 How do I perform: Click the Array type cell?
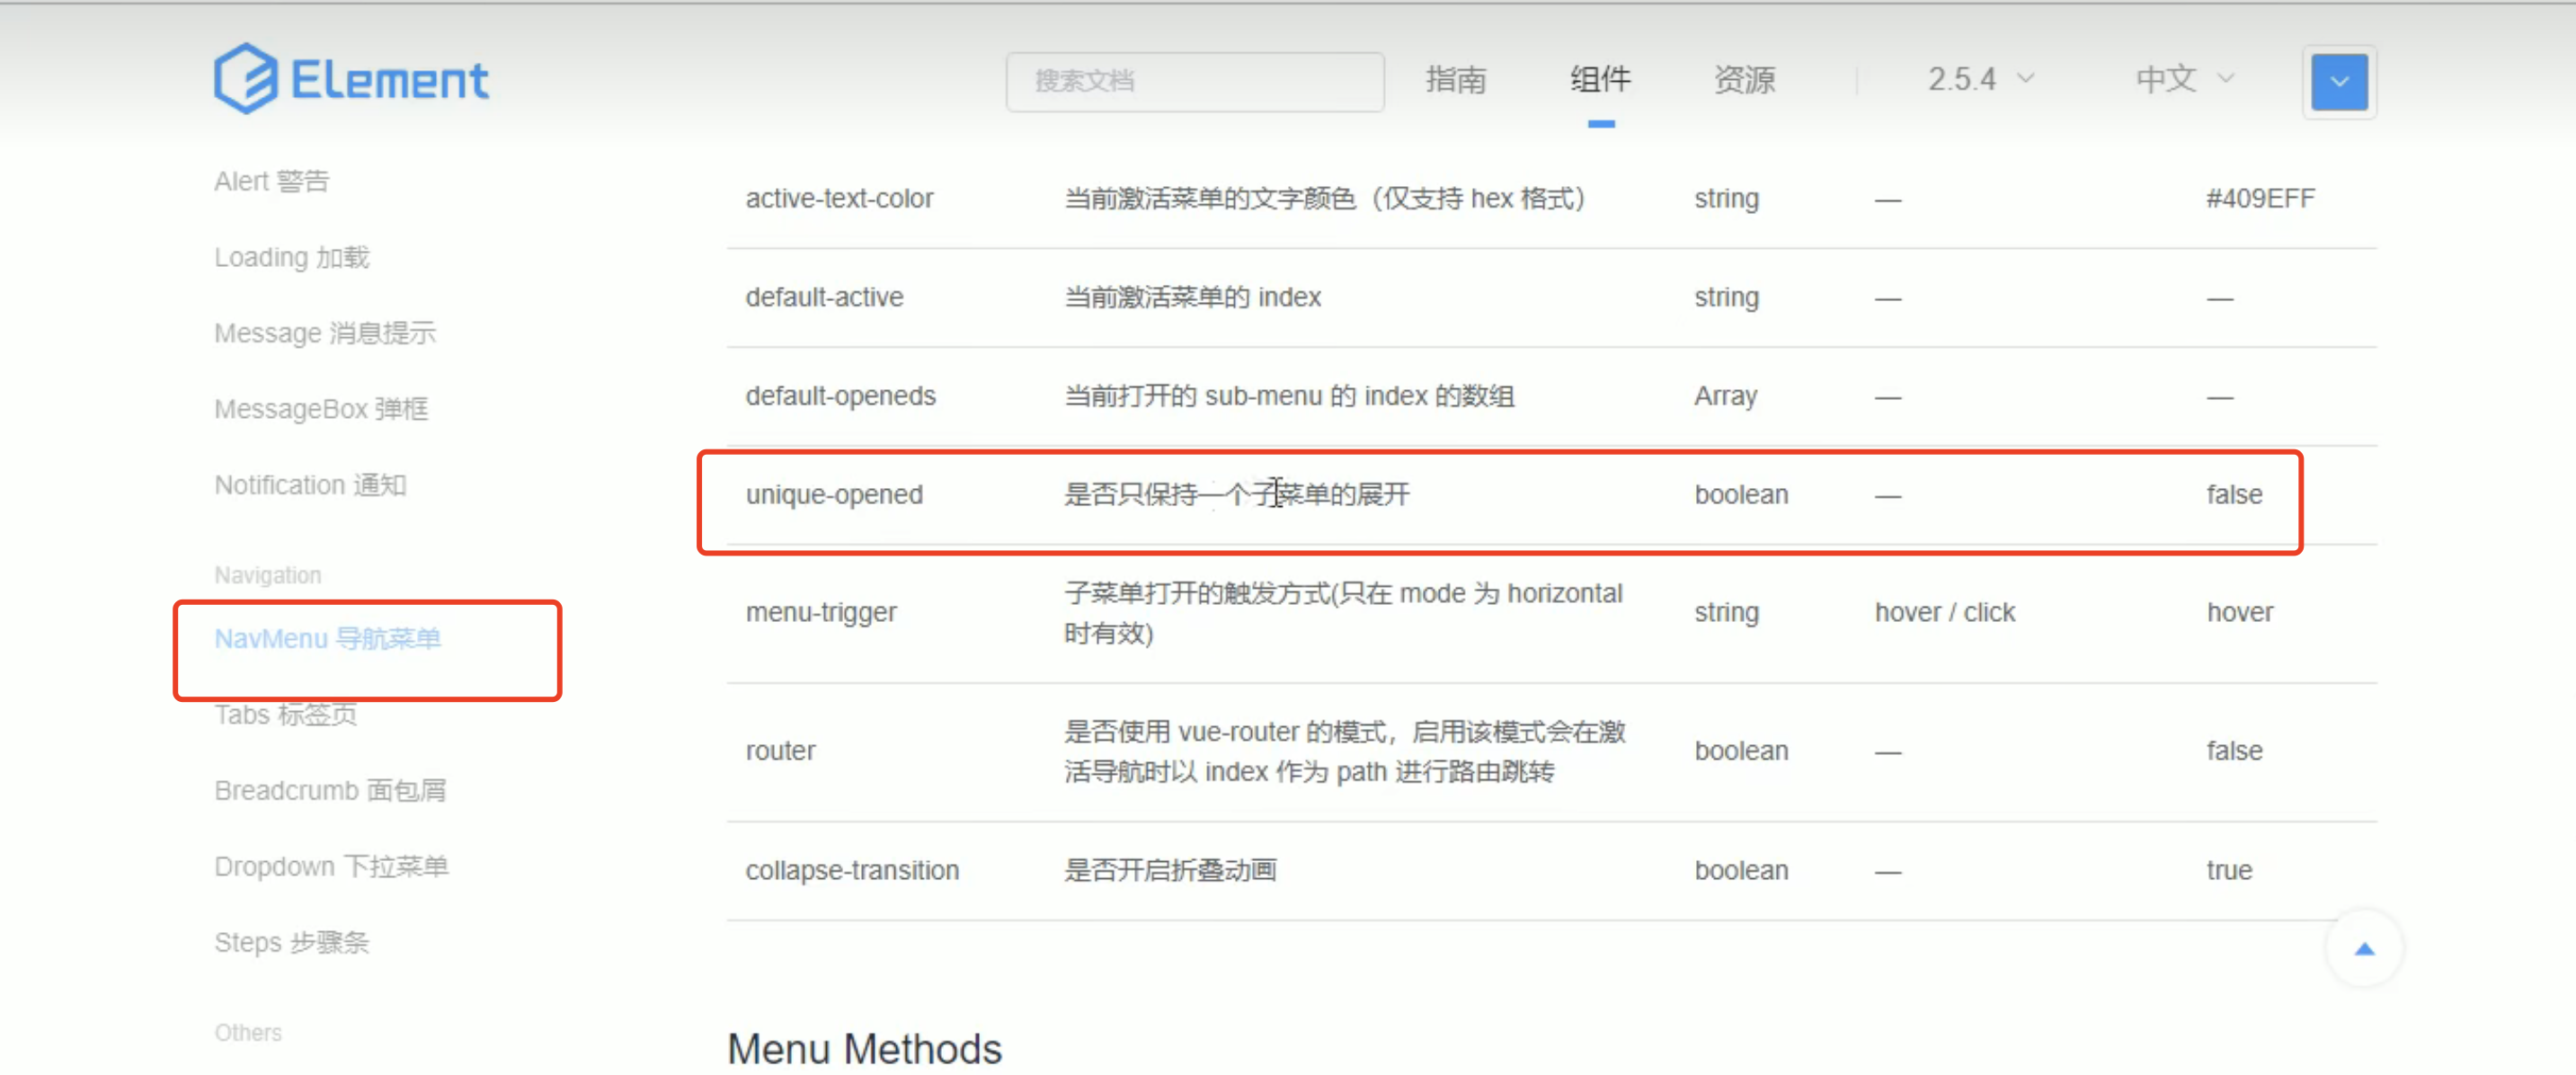(x=1725, y=396)
